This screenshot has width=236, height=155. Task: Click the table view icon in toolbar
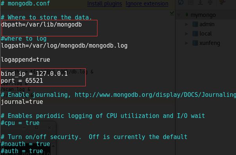tap(191, 2)
